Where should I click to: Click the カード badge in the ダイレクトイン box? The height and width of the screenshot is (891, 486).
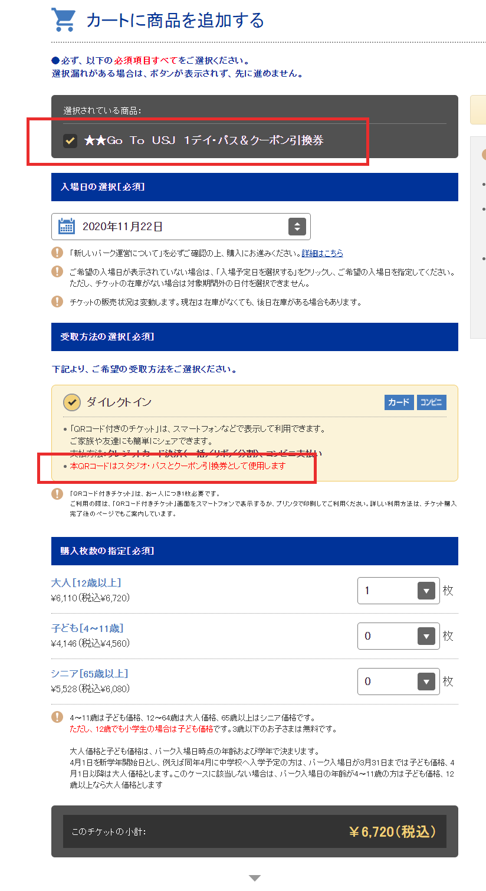(399, 402)
